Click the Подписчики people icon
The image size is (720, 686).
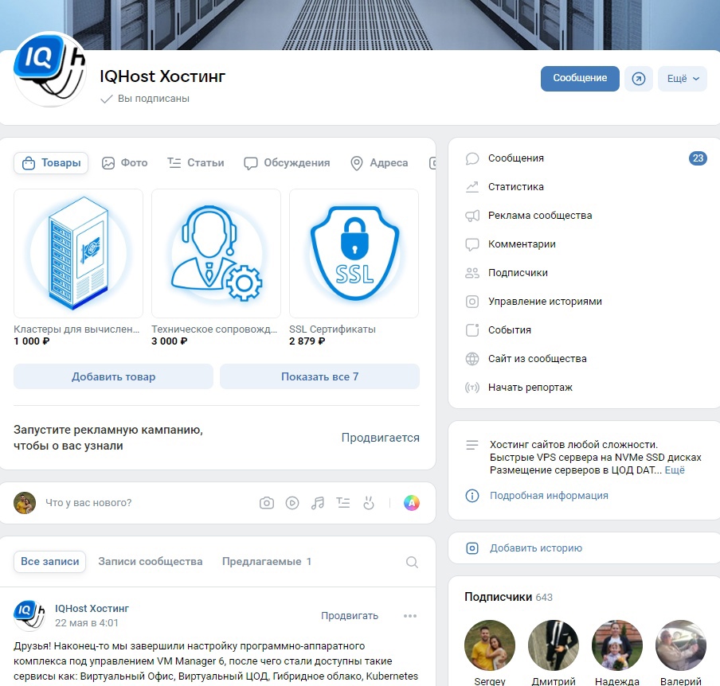(x=472, y=273)
